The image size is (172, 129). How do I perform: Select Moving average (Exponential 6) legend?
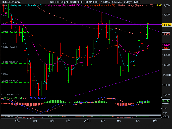pyautogui.click(x=26, y=5)
